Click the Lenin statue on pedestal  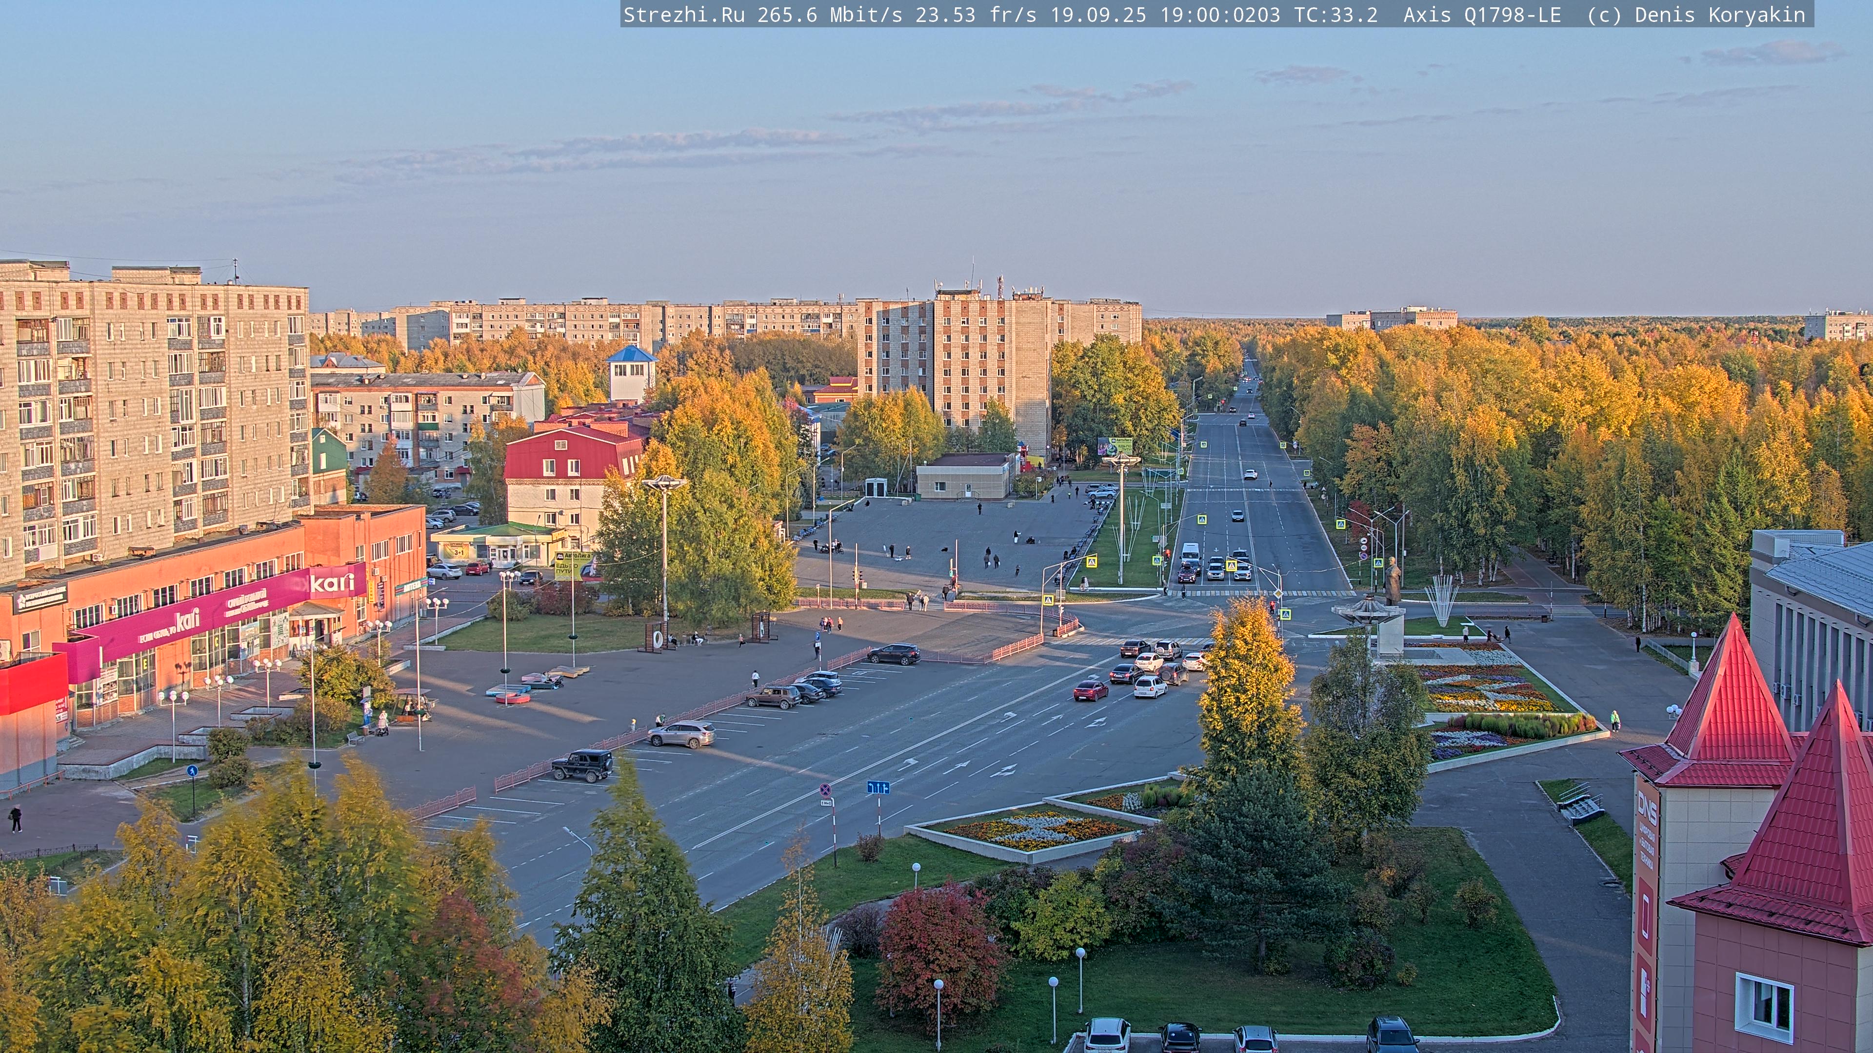[1393, 581]
